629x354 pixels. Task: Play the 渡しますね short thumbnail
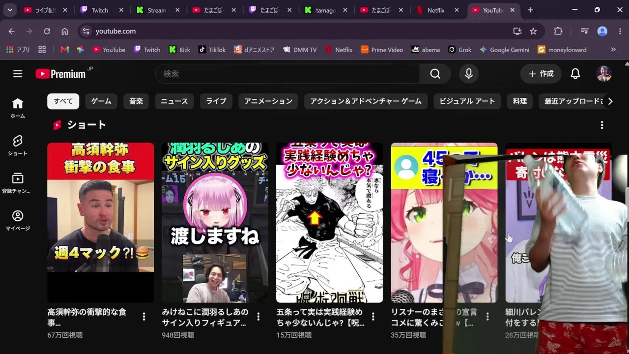215,222
